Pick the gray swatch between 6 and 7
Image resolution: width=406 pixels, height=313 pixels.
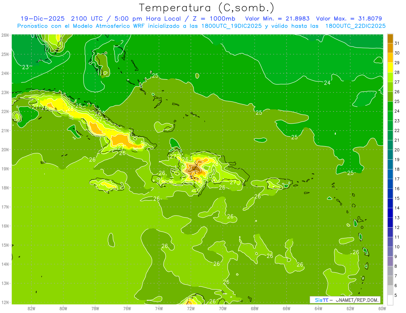390,281
